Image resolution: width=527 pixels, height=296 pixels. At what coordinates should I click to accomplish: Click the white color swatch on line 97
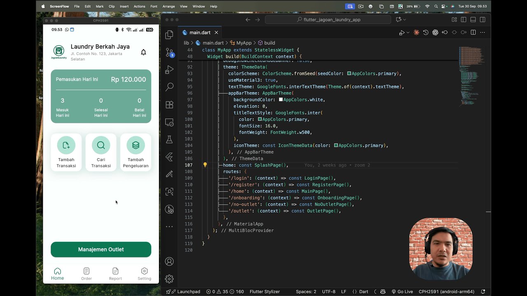(x=281, y=99)
